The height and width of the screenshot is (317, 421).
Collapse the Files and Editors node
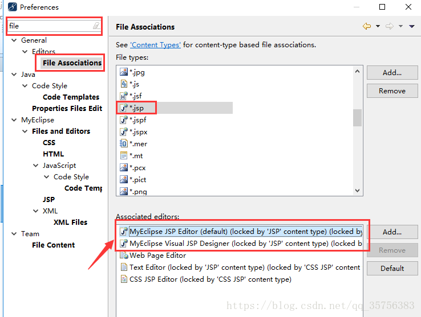pos(25,131)
